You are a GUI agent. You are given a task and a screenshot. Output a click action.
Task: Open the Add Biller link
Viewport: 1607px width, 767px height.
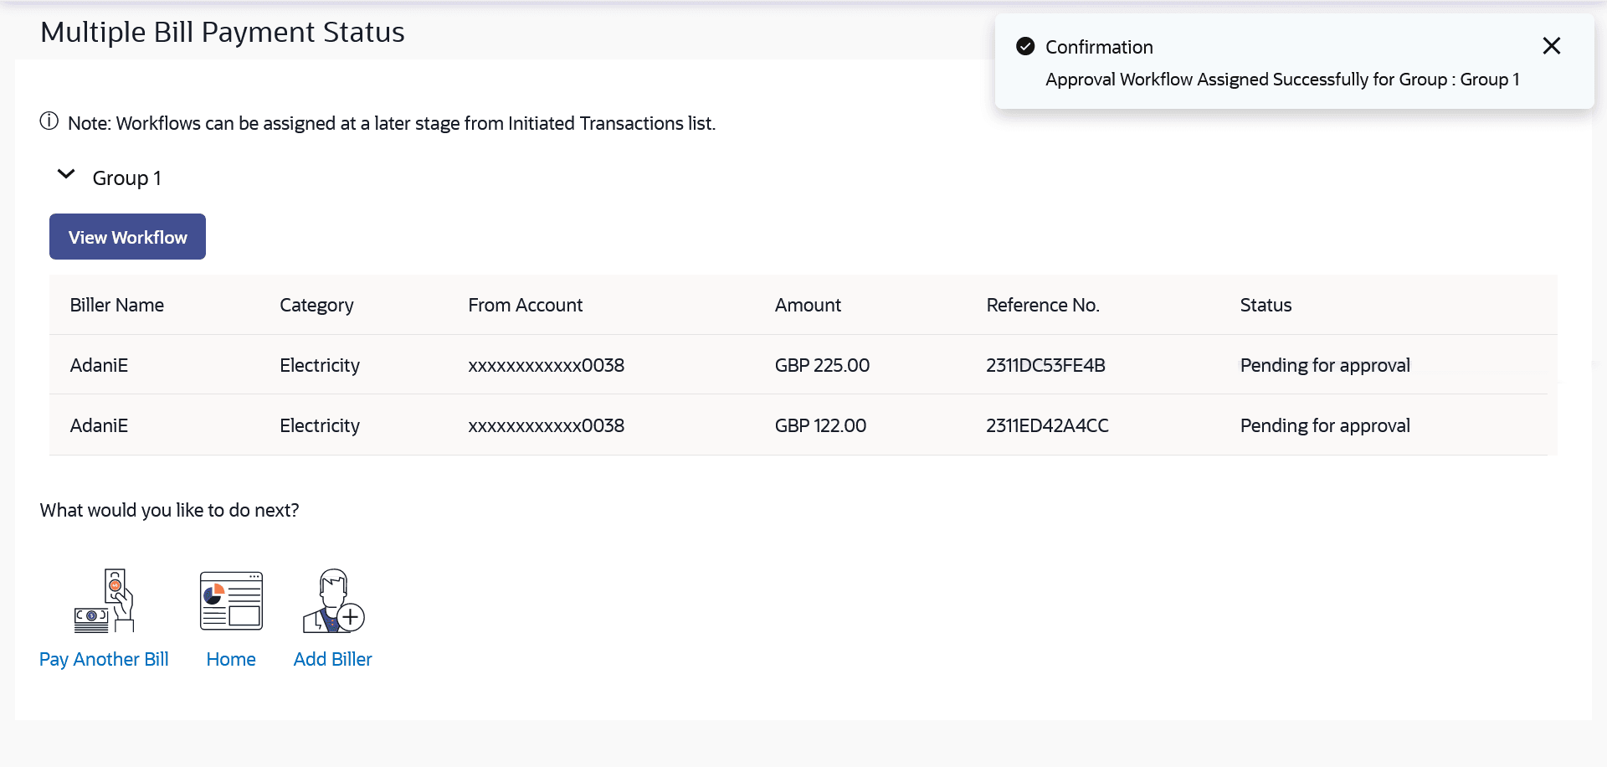click(x=332, y=660)
